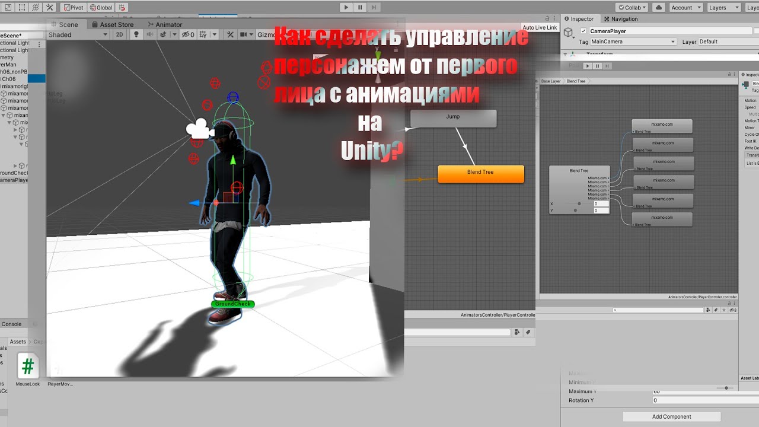
Task: Open the Layers dropdown
Action: [x=723, y=8]
